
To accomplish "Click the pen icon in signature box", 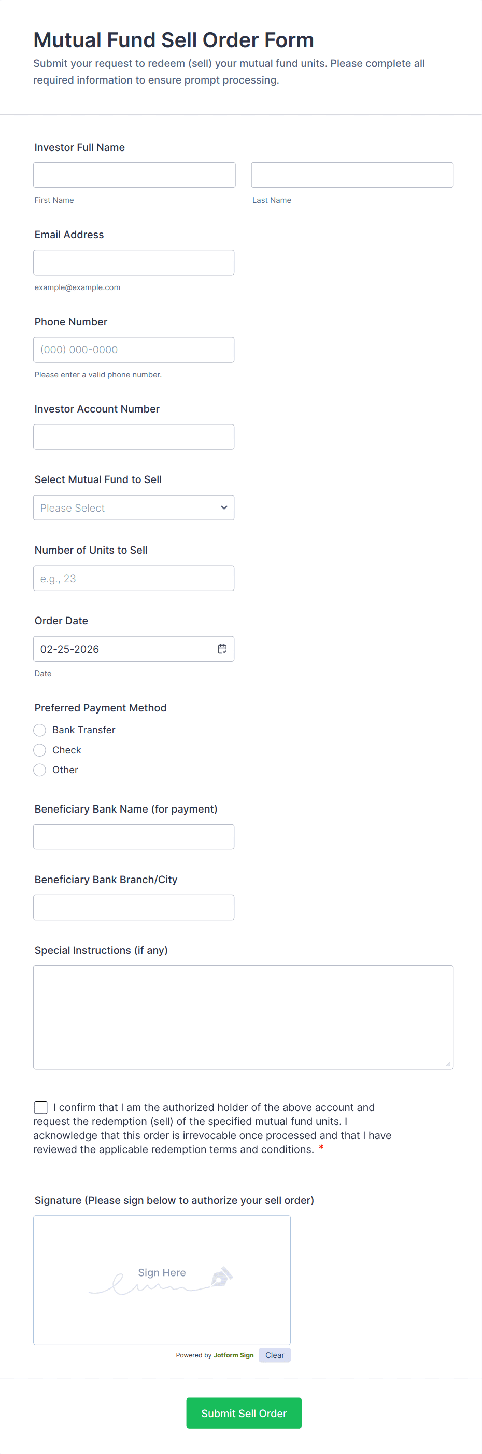I will pyautogui.click(x=221, y=1277).
